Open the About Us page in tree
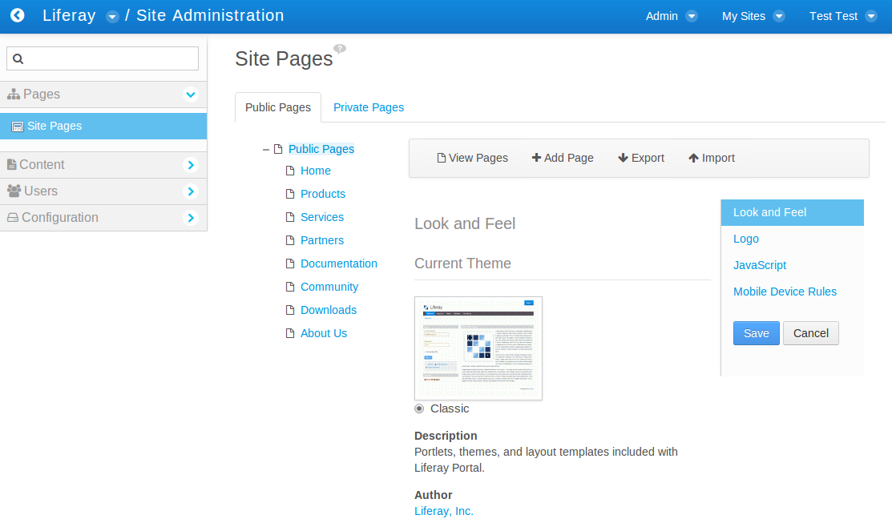892x523 pixels. [324, 333]
